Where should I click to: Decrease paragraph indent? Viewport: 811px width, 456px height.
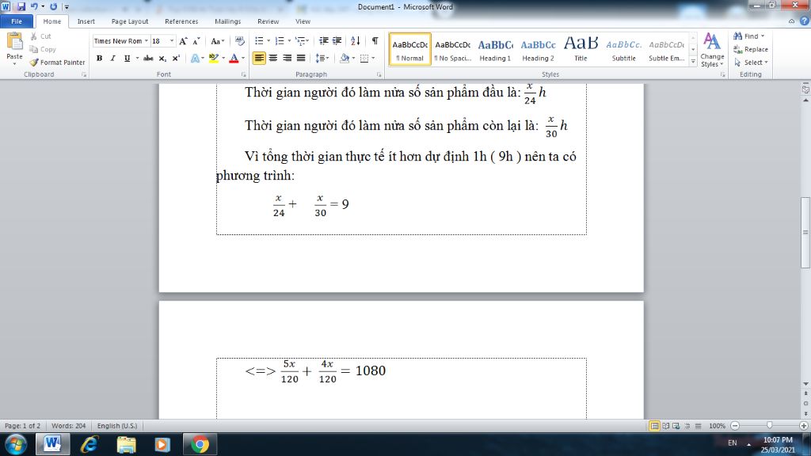(x=324, y=41)
